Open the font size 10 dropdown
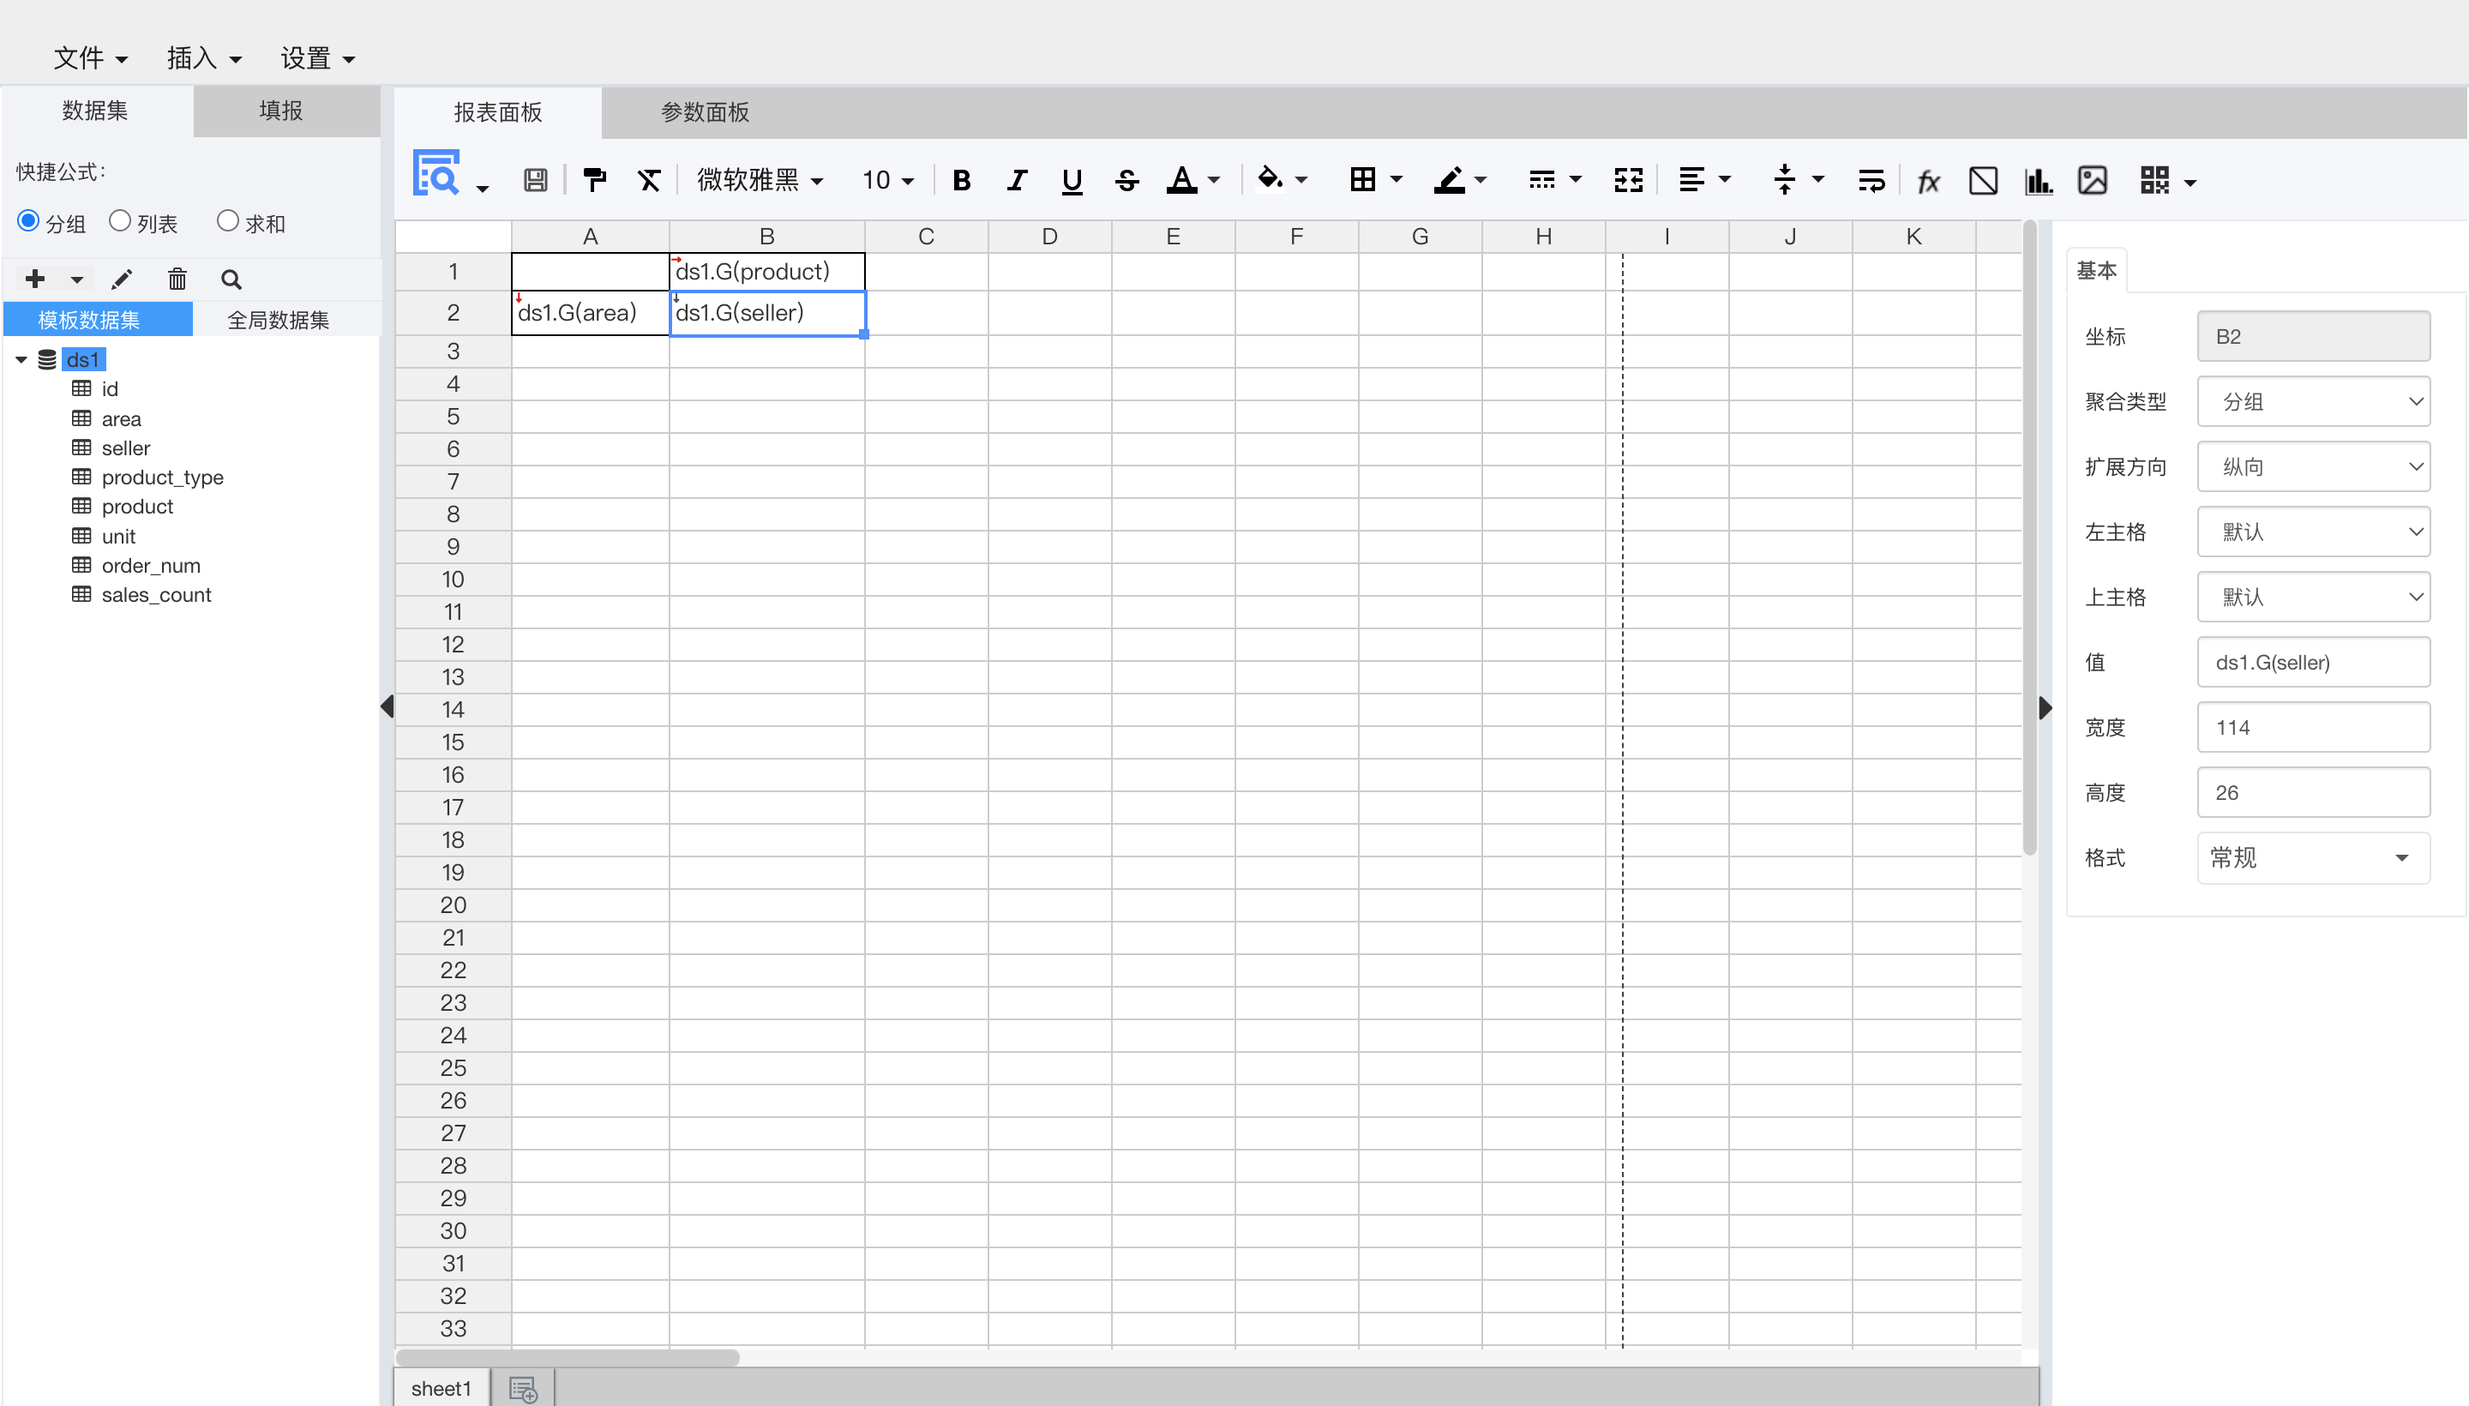 [x=887, y=181]
